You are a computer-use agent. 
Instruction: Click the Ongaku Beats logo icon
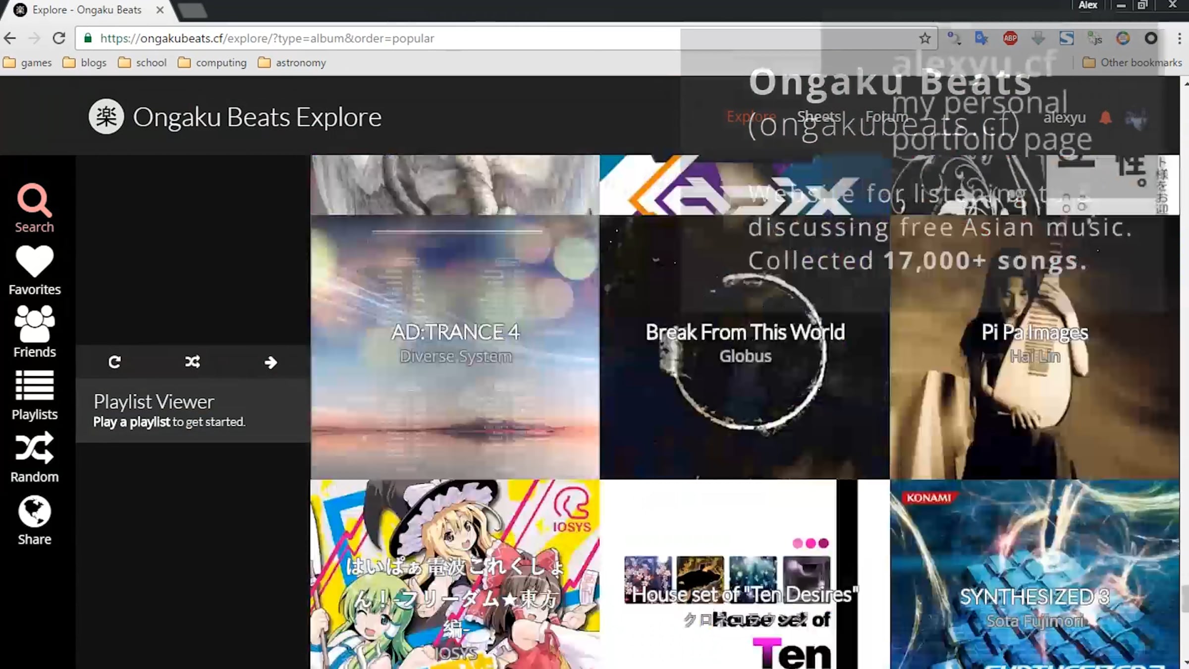[106, 117]
